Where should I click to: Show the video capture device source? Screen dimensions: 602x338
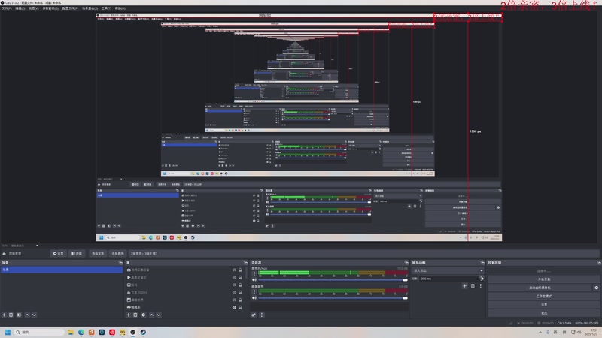coord(234,270)
